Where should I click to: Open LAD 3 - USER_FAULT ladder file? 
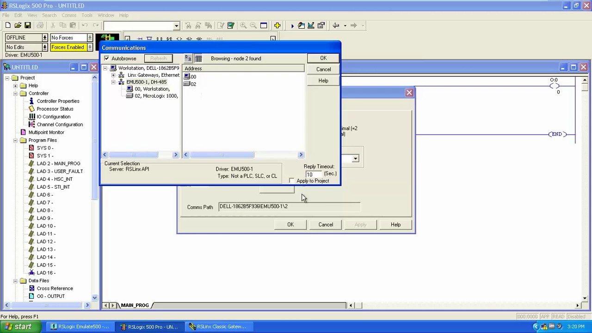(60, 171)
